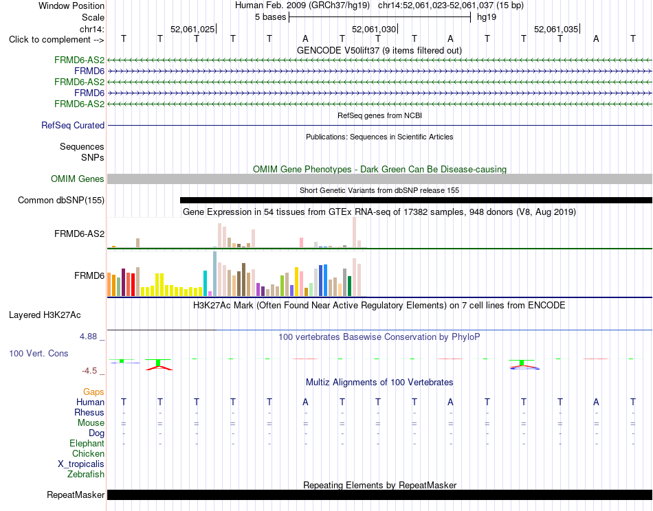Open 'Multiz Alignments of 100 Vertebrates' title
The width and height of the screenshot is (653, 511).
379,383
